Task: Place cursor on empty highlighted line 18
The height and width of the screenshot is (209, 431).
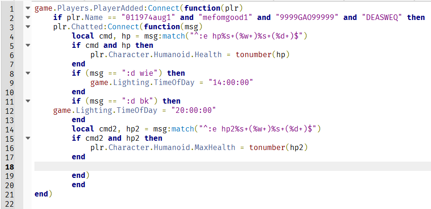Action: click(233, 166)
